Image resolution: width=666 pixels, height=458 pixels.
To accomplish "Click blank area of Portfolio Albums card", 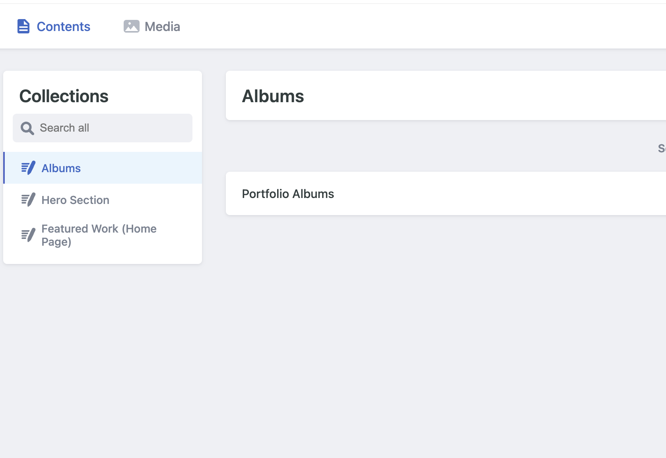I will (497, 194).
